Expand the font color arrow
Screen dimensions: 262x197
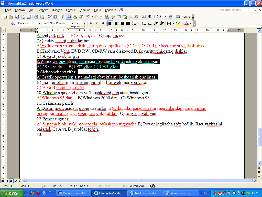pos(191,23)
